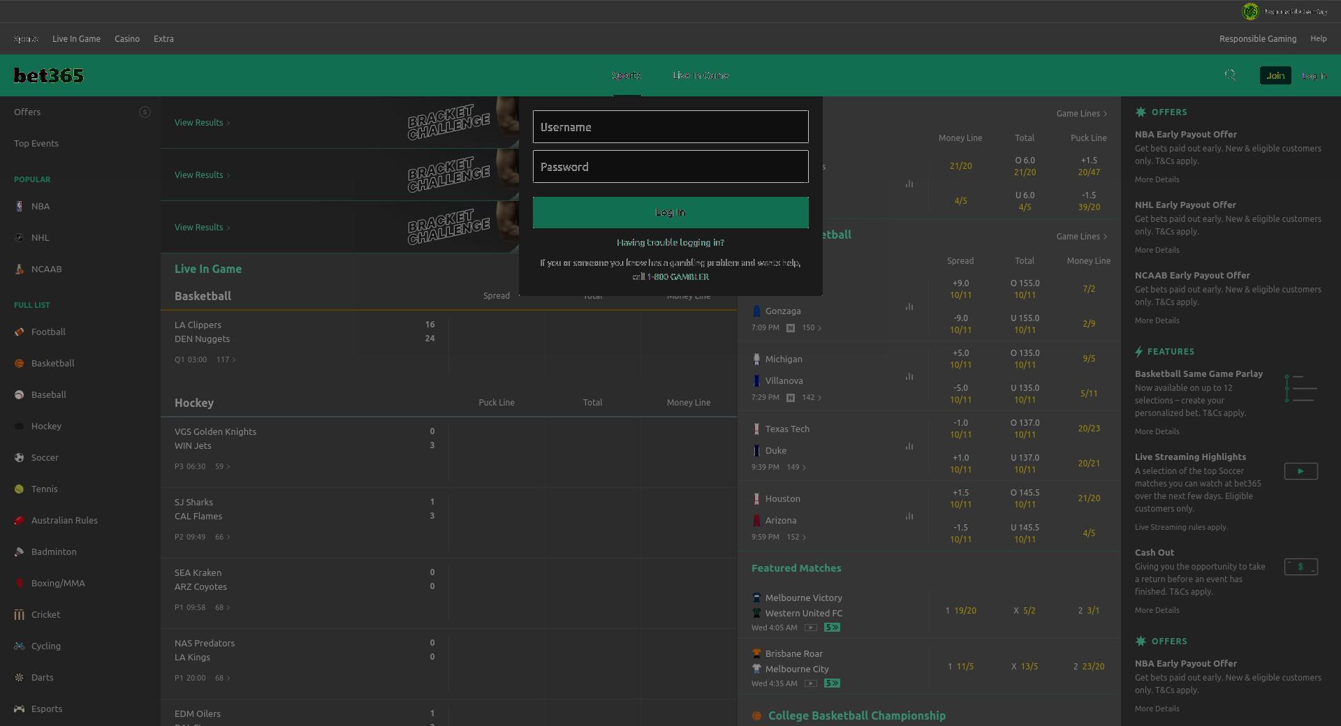Select the NCAAB icon in Popular list
Viewport: 1341px width, 726px height.
[x=19, y=269]
